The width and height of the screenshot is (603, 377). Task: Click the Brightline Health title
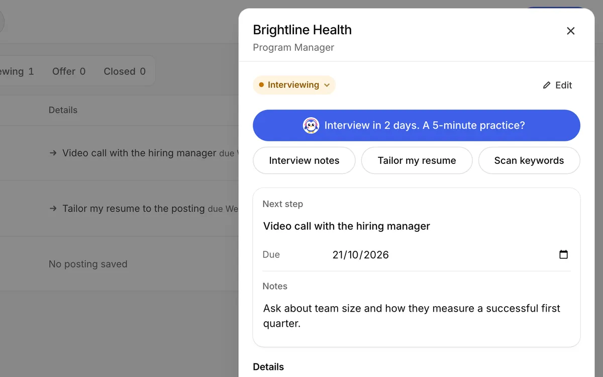(302, 30)
